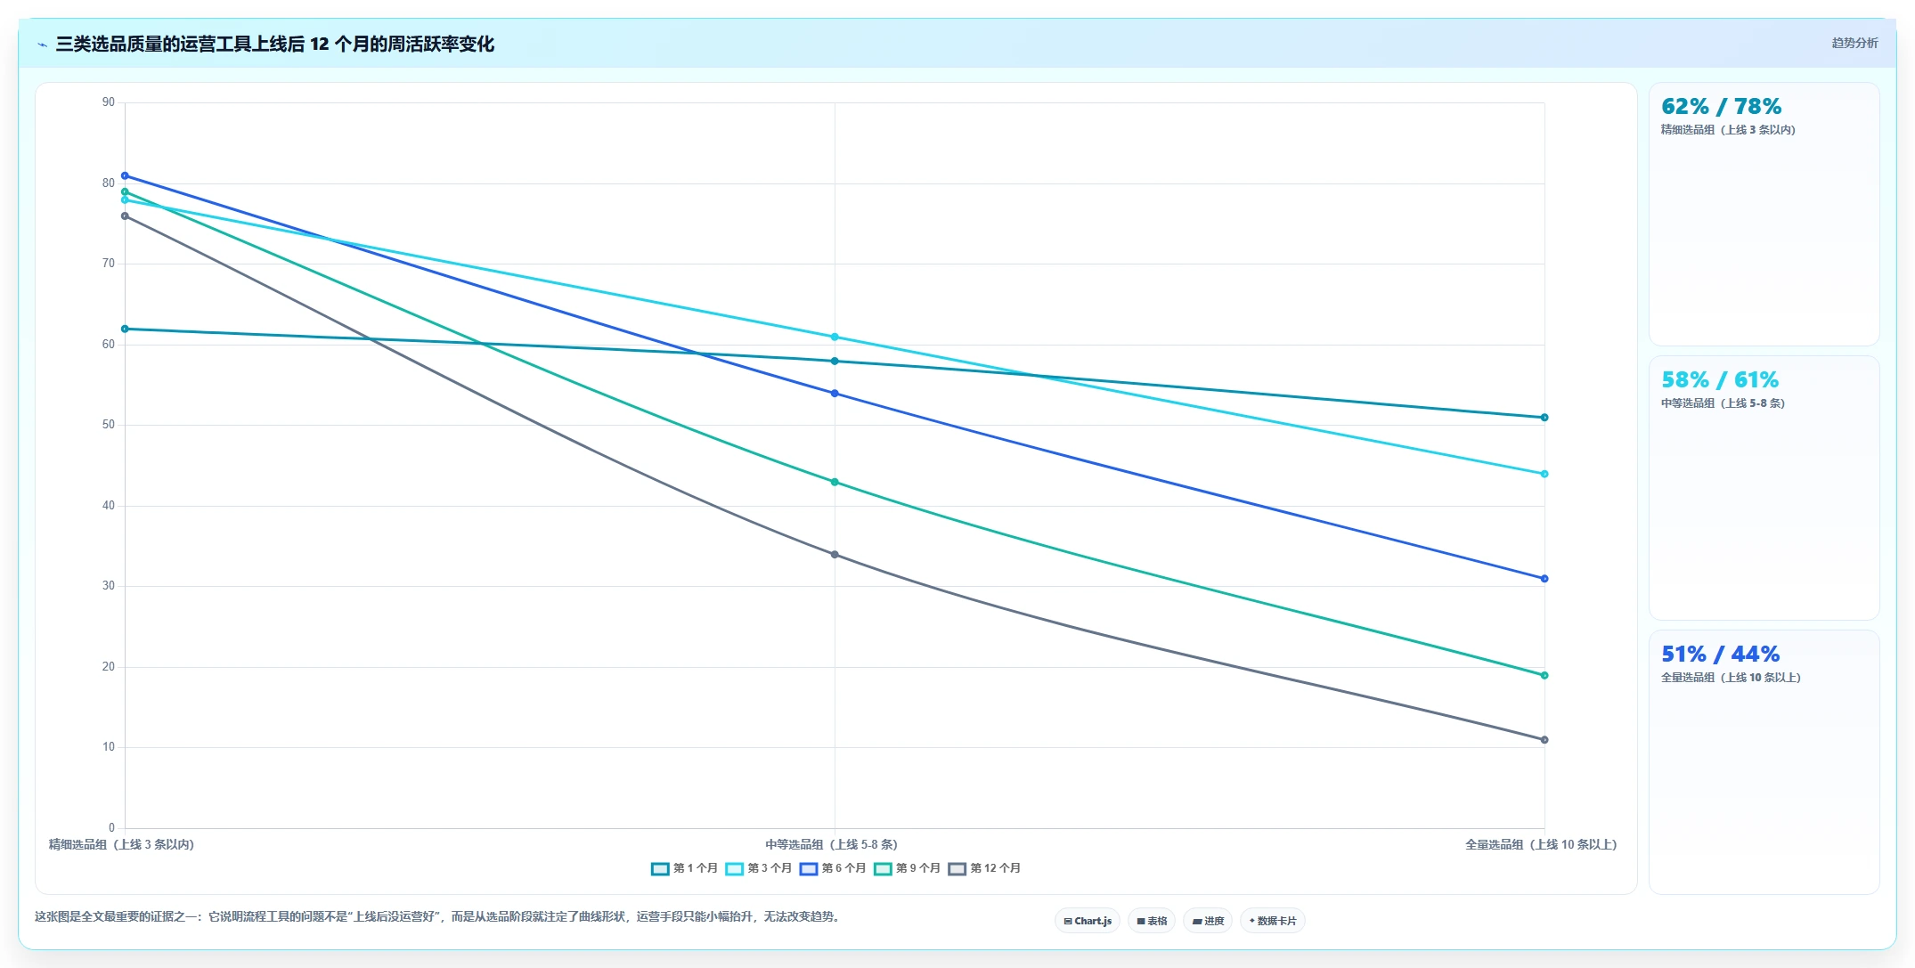Click the card caption 全量选品组（上线 10 条以上）
Image resolution: width=1915 pixels, height=968 pixels.
[1731, 678]
